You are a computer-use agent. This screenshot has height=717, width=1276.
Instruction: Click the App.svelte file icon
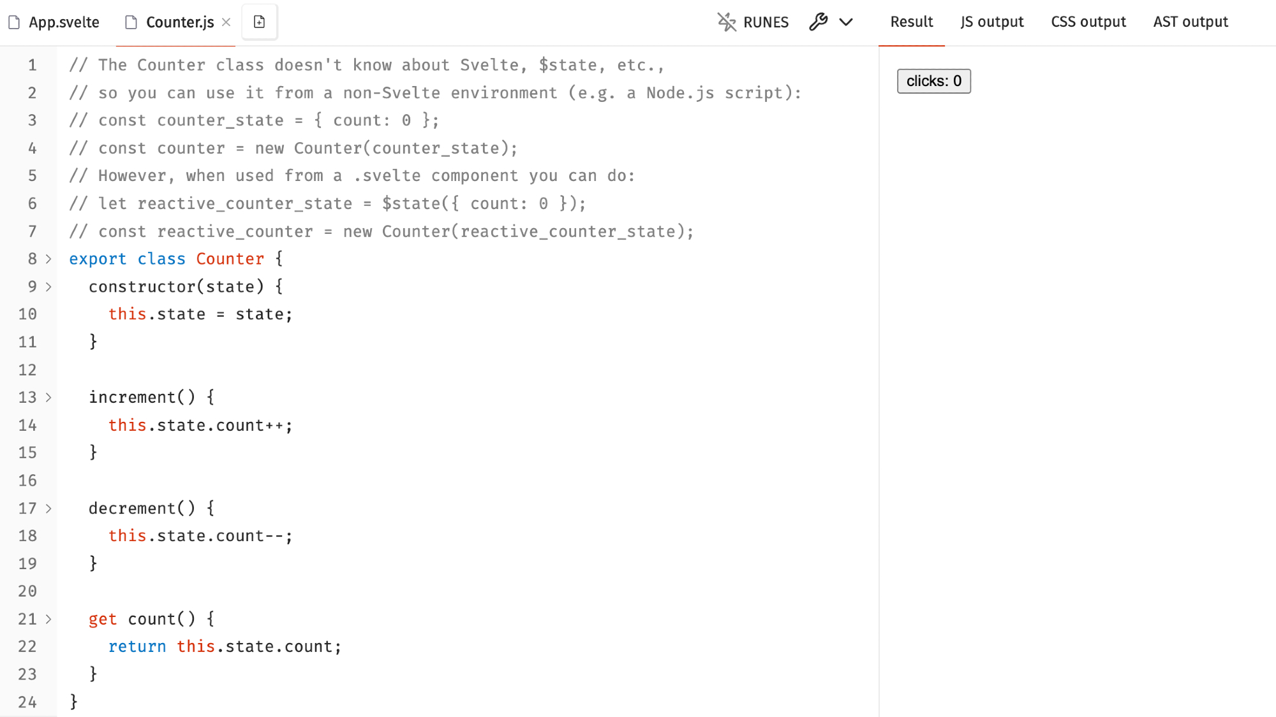coord(14,22)
